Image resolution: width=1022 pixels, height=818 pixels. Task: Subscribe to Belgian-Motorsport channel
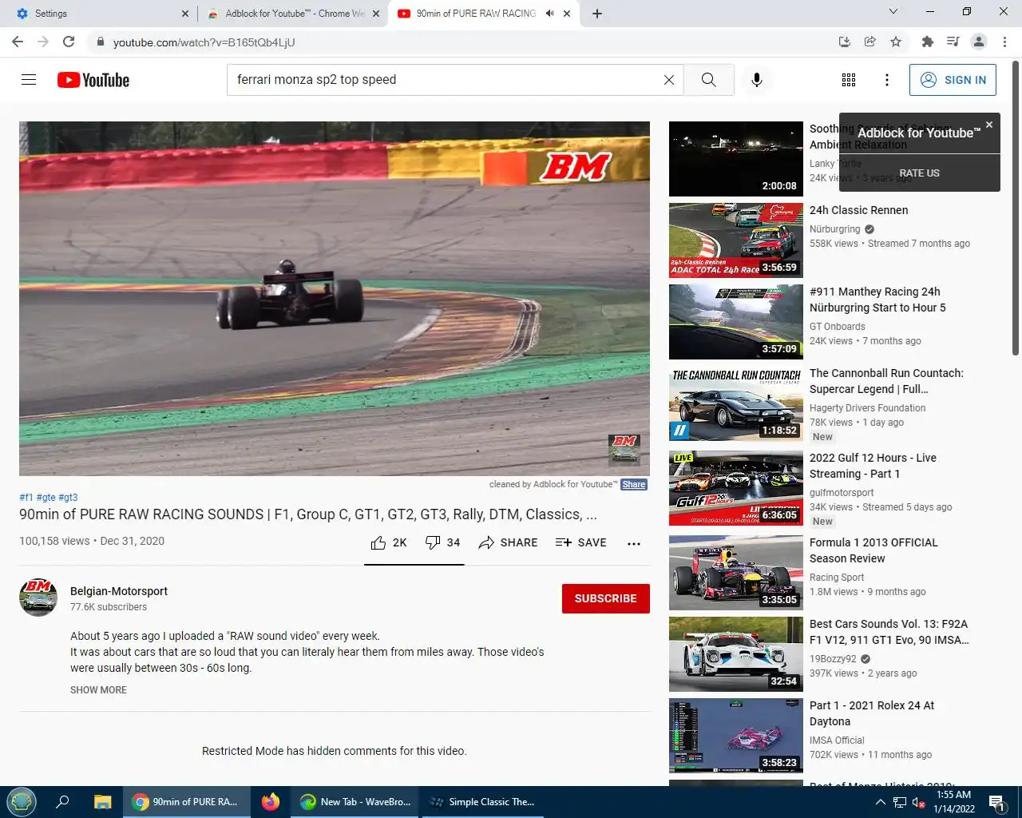pos(606,598)
